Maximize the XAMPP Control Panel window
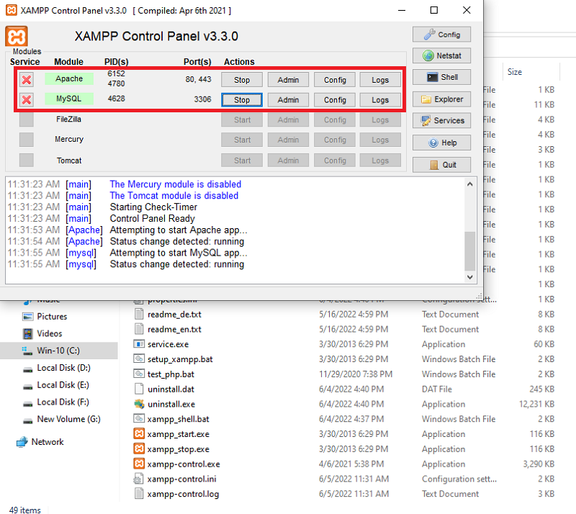 click(x=434, y=10)
